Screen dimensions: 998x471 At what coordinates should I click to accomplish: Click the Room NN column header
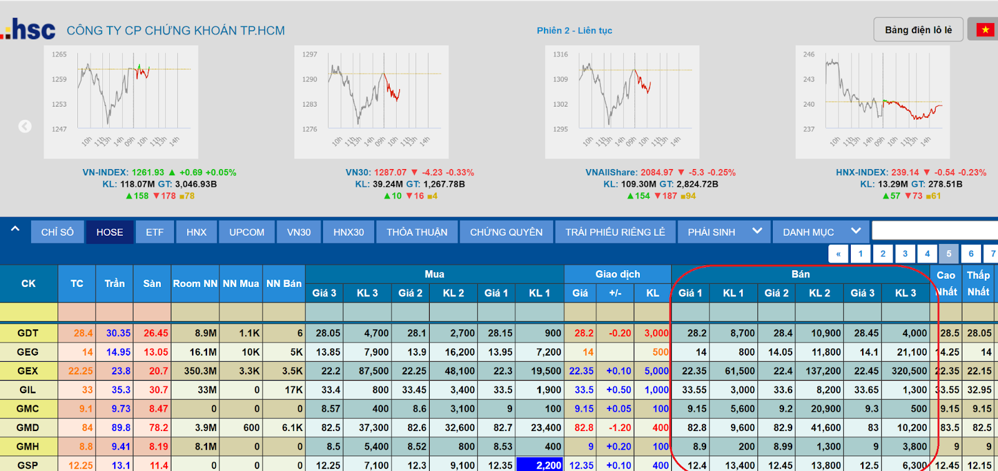click(x=195, y=283)
